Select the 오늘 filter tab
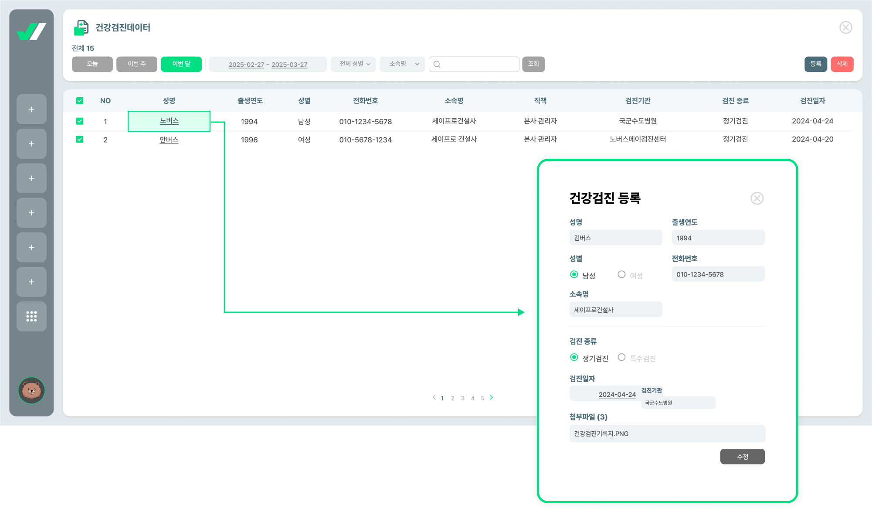This screenshot has width=872, height=512. click(x=92, y=64)
